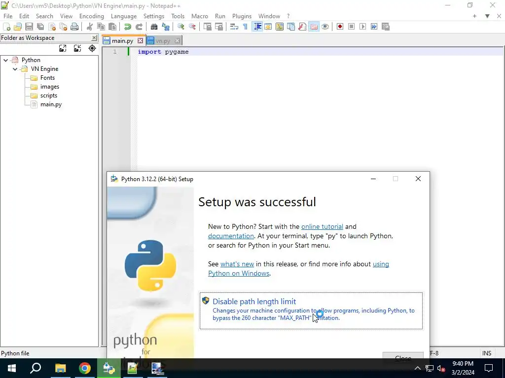Toggle the Folder as Workspace toolbar icon
Screen dimensions: 505x378
314,27
